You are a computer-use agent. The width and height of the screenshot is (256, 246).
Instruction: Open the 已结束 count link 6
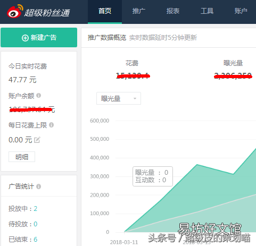coord(36,240)
